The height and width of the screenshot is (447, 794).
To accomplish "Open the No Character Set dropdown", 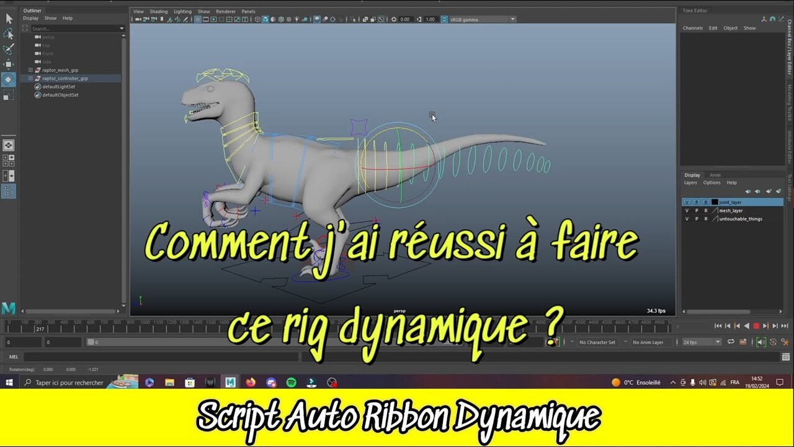I will (597, 341).
